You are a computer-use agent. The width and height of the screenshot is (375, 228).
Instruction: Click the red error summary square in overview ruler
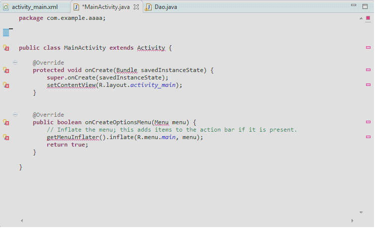[x=368, y=18]
